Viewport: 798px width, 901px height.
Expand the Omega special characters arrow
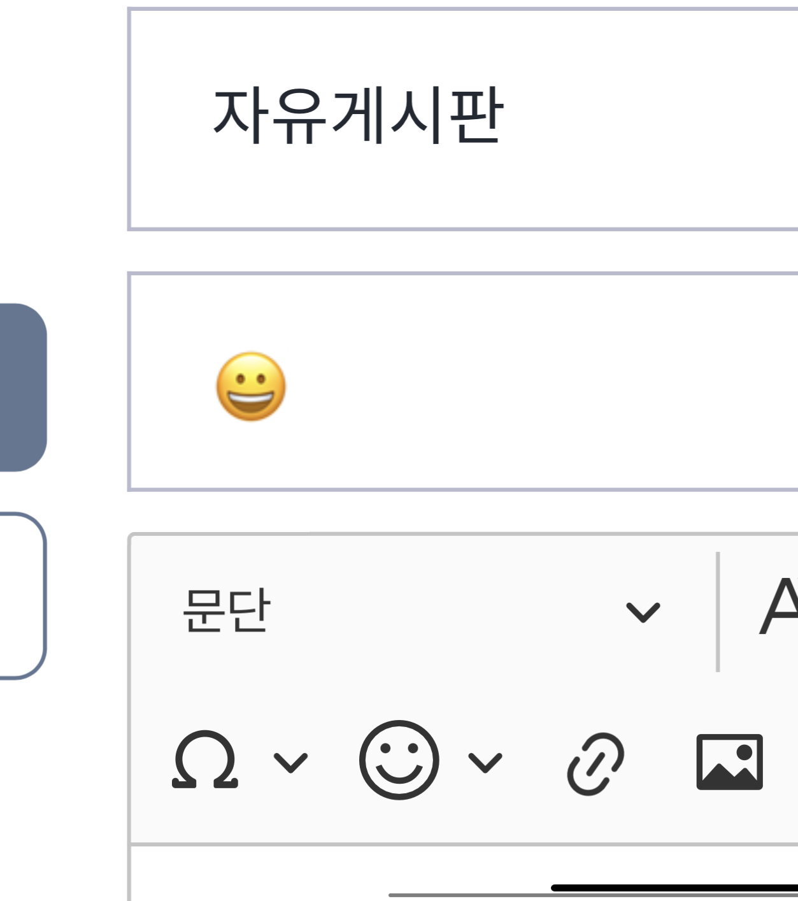pos(290,762)
